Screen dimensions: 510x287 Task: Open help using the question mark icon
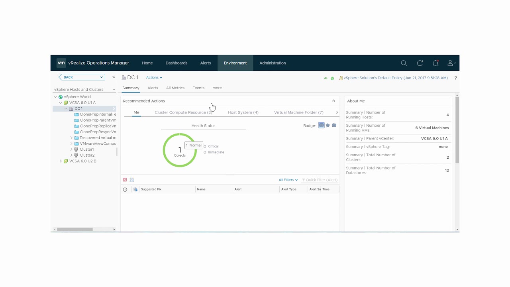[455, 78]
